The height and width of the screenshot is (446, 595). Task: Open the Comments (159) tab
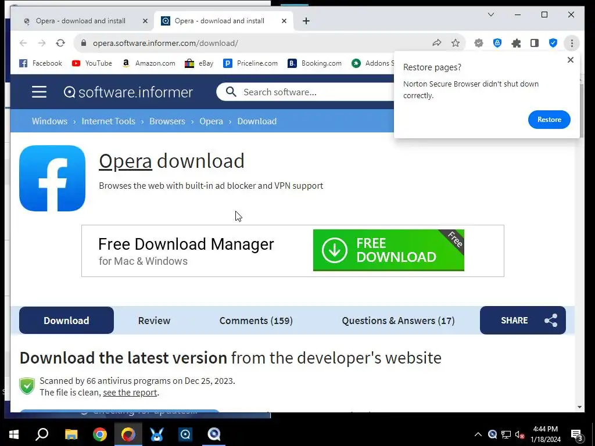256,321
